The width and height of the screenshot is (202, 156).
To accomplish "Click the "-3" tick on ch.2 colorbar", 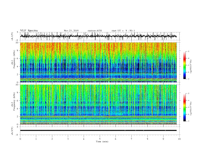I will [188, 94].
